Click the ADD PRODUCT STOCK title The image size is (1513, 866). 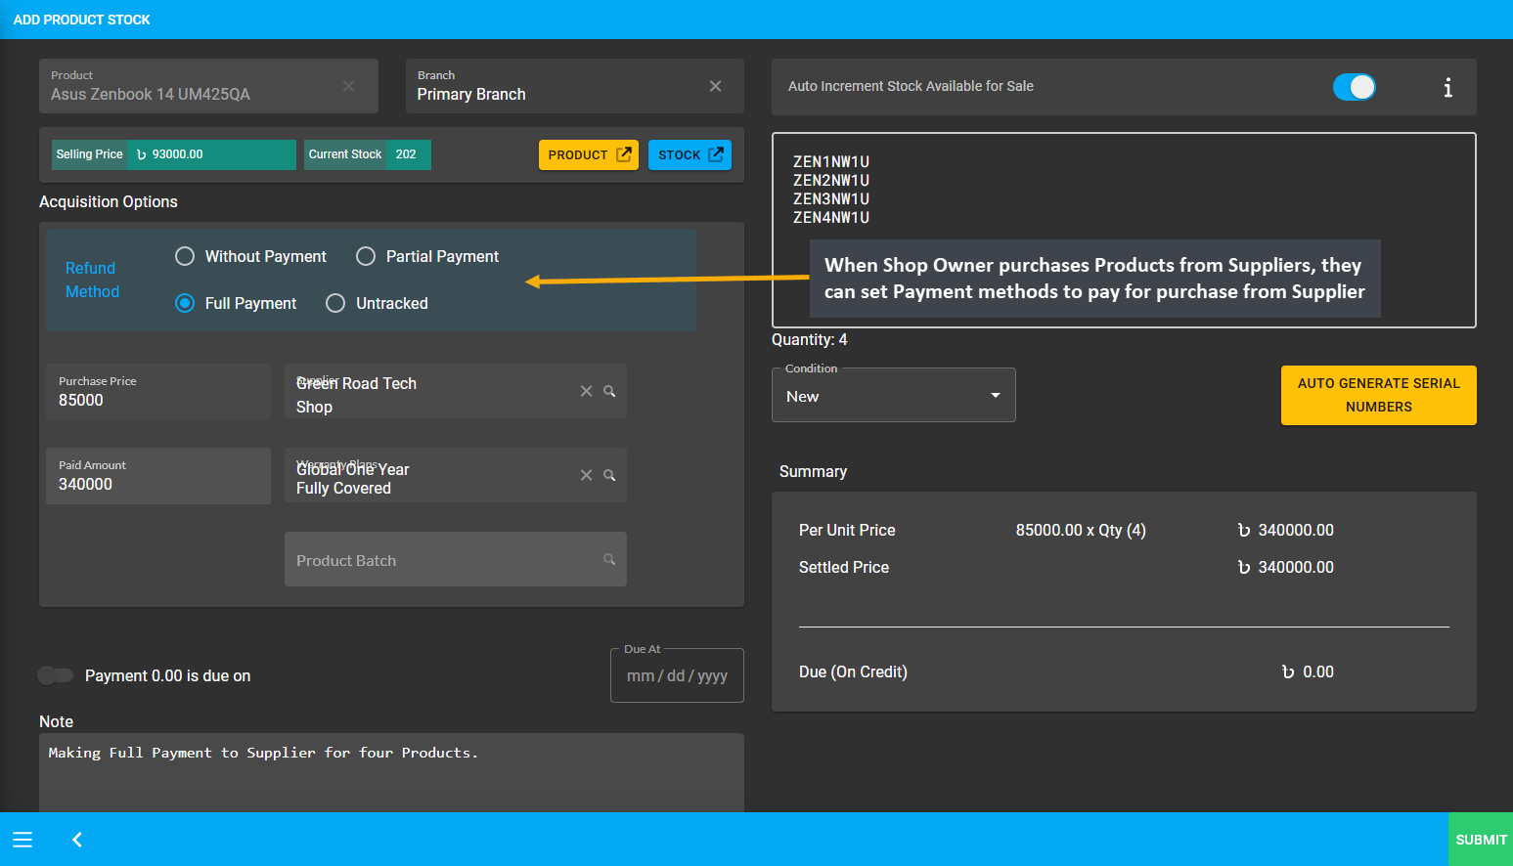(x=82, y=20)
